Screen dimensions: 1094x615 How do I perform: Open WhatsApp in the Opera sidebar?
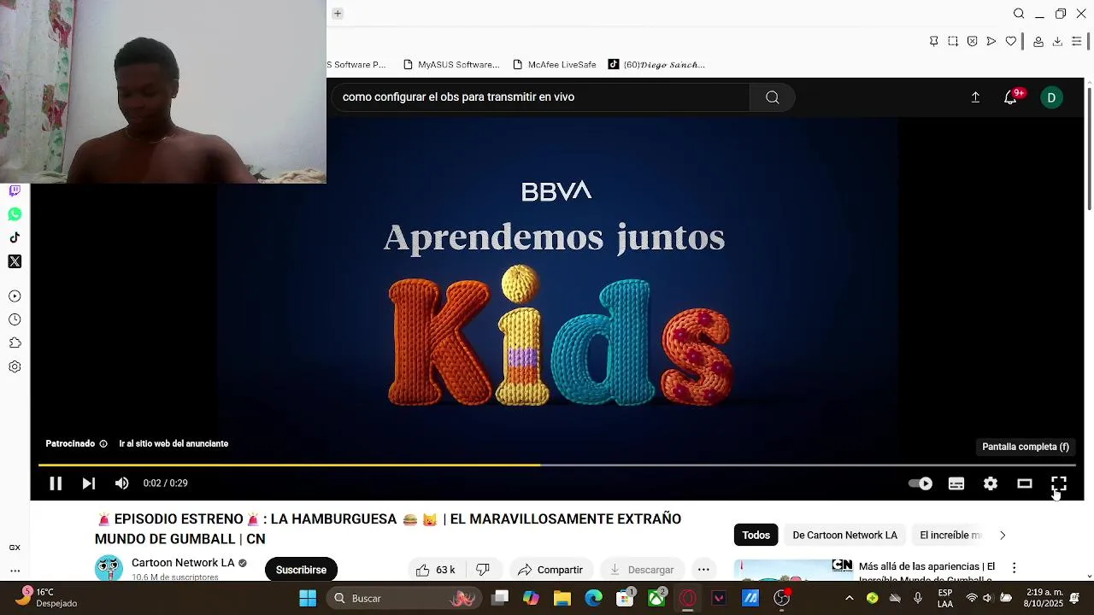[15, 214]
